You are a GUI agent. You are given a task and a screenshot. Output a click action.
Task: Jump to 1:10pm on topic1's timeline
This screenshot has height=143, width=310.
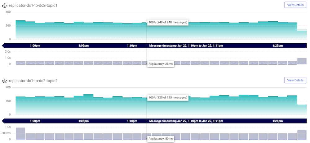[x=132, y=45]
